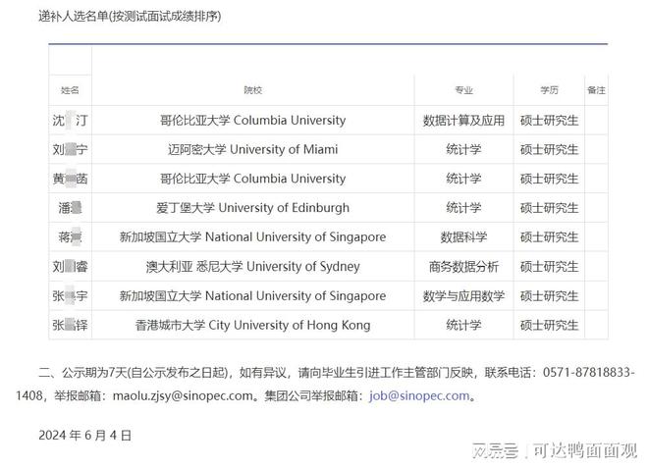648x468 pixels.
Task: Click 统计学 in the 黄 Columbia University row
Action: pos(463,179)
